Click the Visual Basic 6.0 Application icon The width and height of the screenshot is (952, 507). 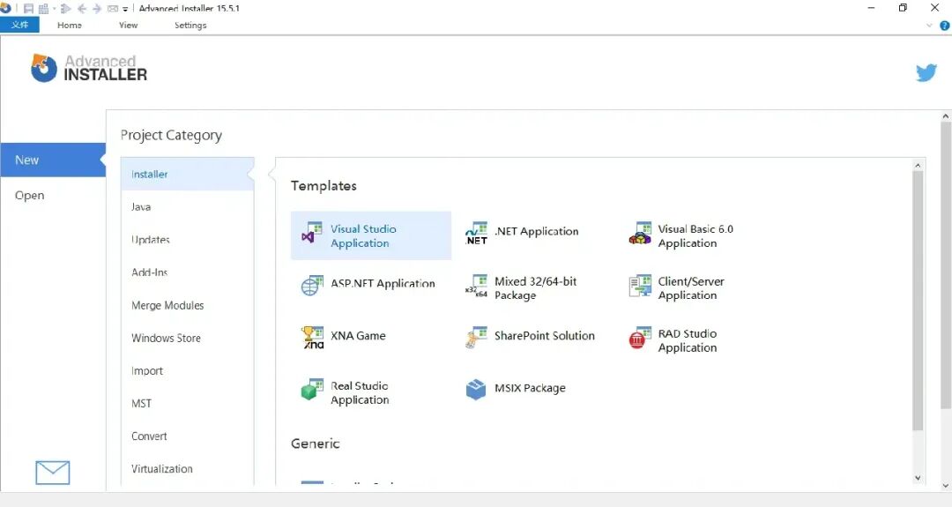[x=640, y=233]
